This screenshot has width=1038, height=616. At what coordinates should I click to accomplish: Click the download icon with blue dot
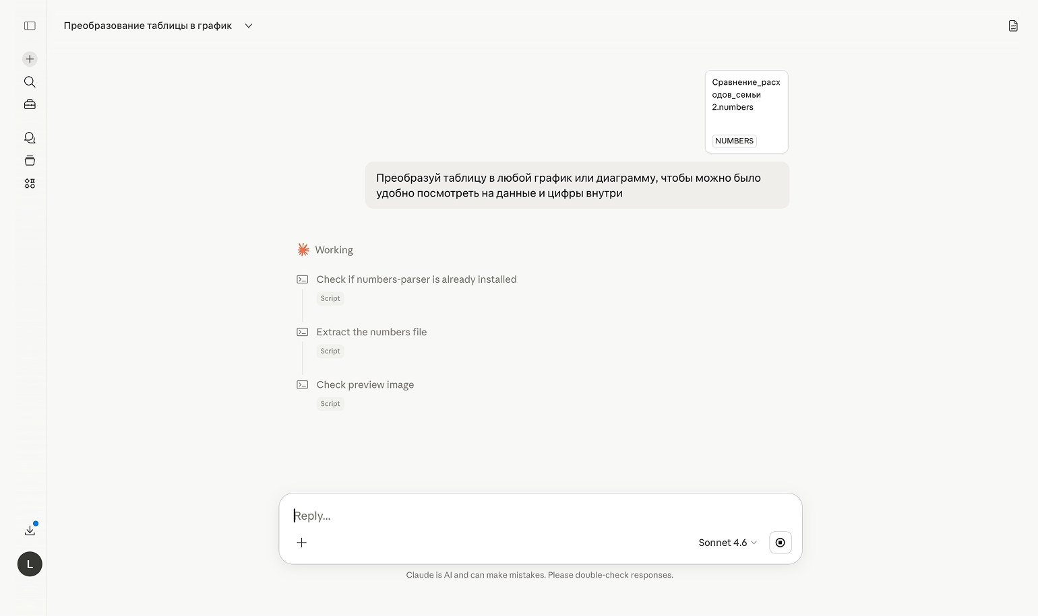click(30, 530)
